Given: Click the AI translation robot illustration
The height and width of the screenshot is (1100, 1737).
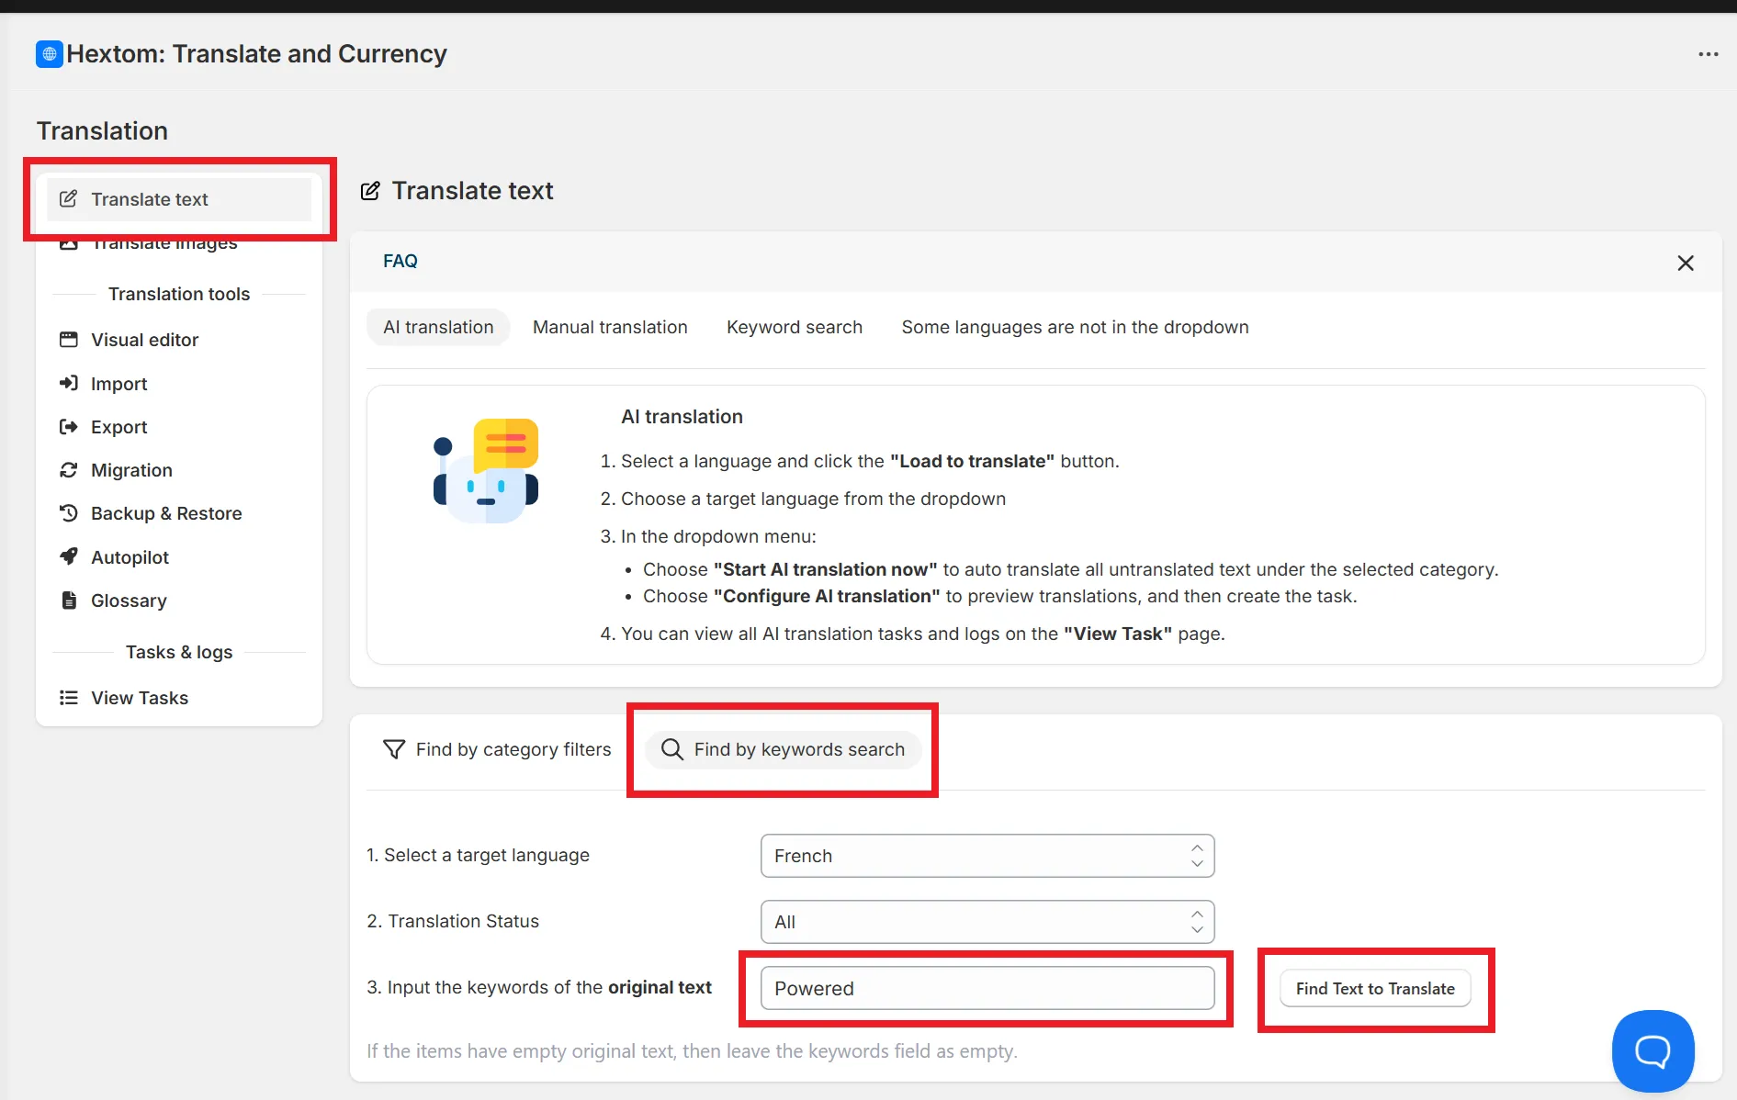Looking at the screenshot, I should coord(486,470).
